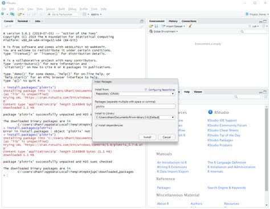
Task: Click the Clear Console broom icon
Action: (x=142, y=26)
